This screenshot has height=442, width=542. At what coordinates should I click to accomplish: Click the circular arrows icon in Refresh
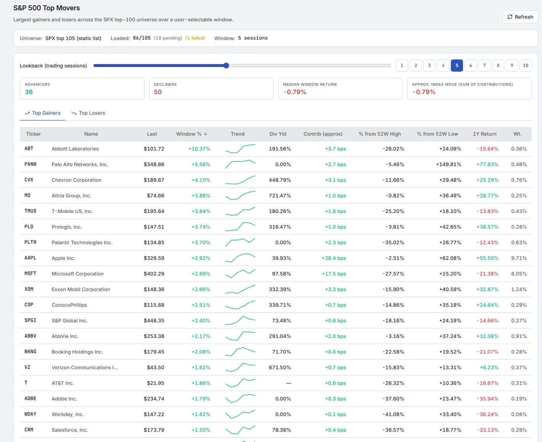[x=510, y=17]
